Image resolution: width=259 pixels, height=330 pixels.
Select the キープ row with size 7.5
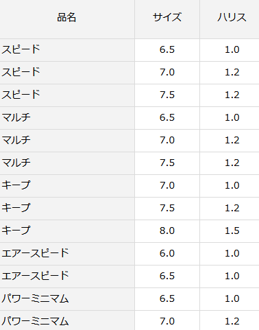click(129, 209)
